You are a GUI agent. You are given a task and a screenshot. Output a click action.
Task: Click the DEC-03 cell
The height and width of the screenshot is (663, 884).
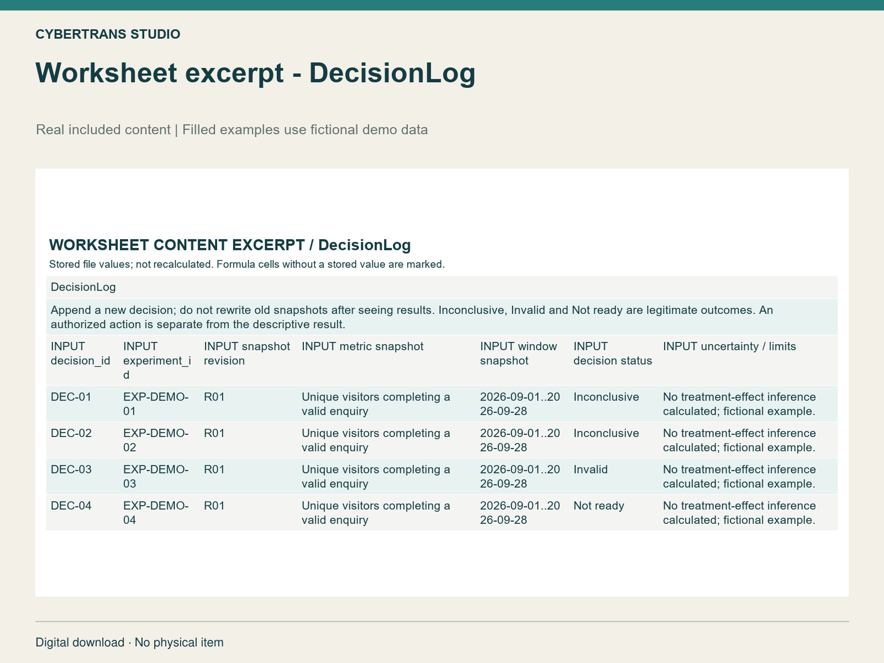(71, 470)
